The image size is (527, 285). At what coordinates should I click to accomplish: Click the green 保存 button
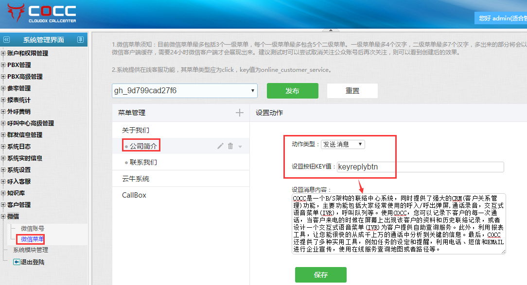(320, 274)
